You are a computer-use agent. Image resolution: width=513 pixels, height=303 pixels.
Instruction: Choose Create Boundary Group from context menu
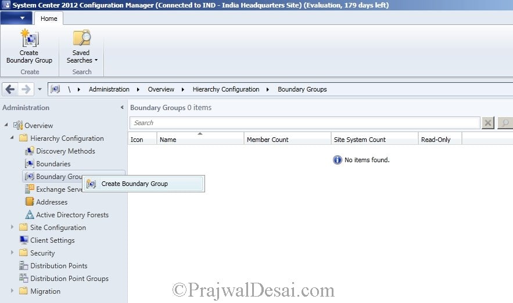coord(144,184)
